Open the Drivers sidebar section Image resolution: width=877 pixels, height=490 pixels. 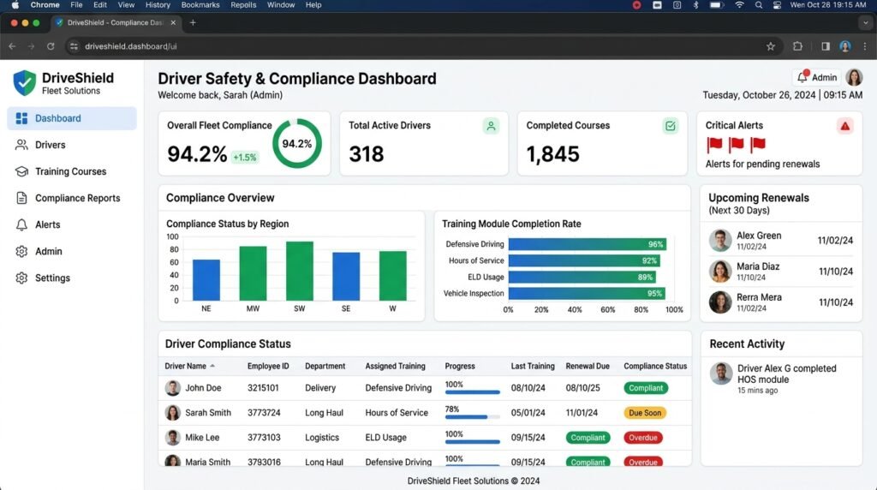click(x=72, y=145)
